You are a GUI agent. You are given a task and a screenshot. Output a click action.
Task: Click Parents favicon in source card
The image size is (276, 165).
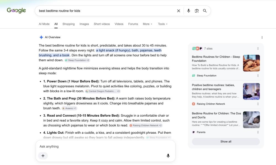pos(193,132)
